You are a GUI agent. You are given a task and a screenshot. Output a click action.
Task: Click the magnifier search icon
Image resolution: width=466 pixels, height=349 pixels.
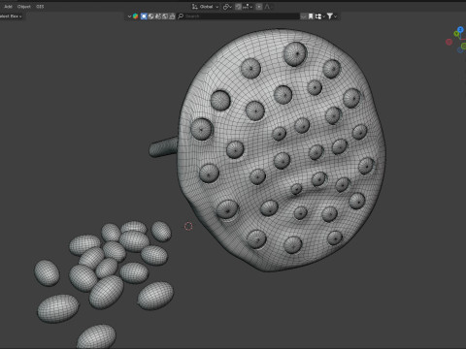click(x=181, y=16)
